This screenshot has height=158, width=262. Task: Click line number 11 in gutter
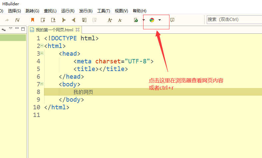pyautogui.click(x=37, y=115)
